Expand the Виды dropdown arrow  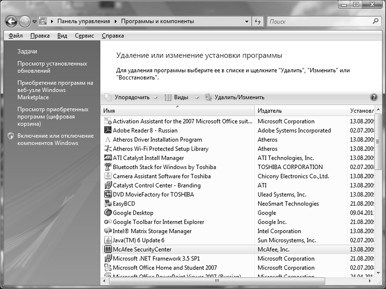pos(197,97)
